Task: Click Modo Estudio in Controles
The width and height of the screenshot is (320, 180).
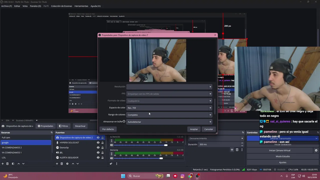Action: click(x=283, y=156)
